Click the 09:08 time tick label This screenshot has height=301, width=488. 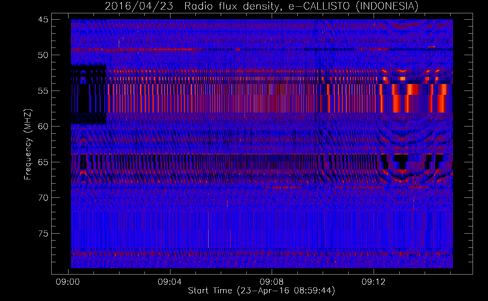point(272,282)
